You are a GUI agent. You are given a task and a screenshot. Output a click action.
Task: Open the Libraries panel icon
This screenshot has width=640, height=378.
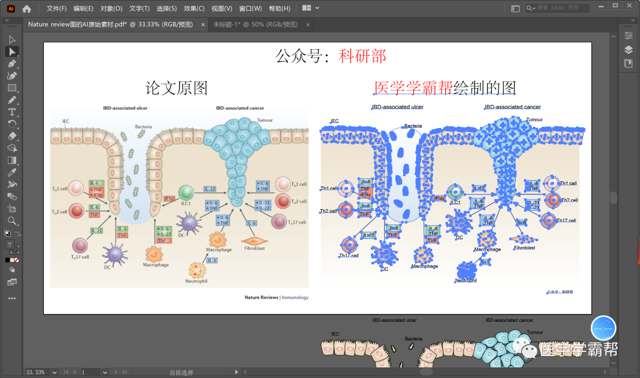(x=629, y=63)
